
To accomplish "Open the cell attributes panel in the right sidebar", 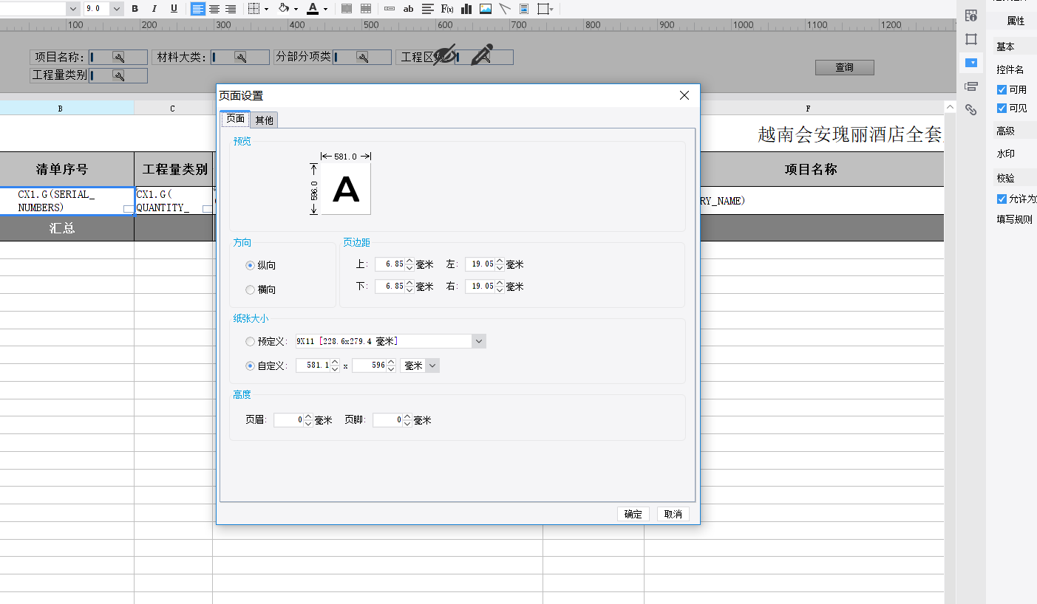I will pyautogui.click(x=971, y=15).
